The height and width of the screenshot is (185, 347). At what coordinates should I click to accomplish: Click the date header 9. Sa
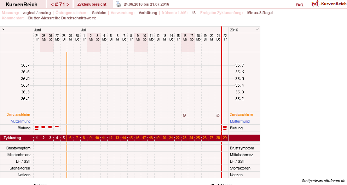coord(138,37)
